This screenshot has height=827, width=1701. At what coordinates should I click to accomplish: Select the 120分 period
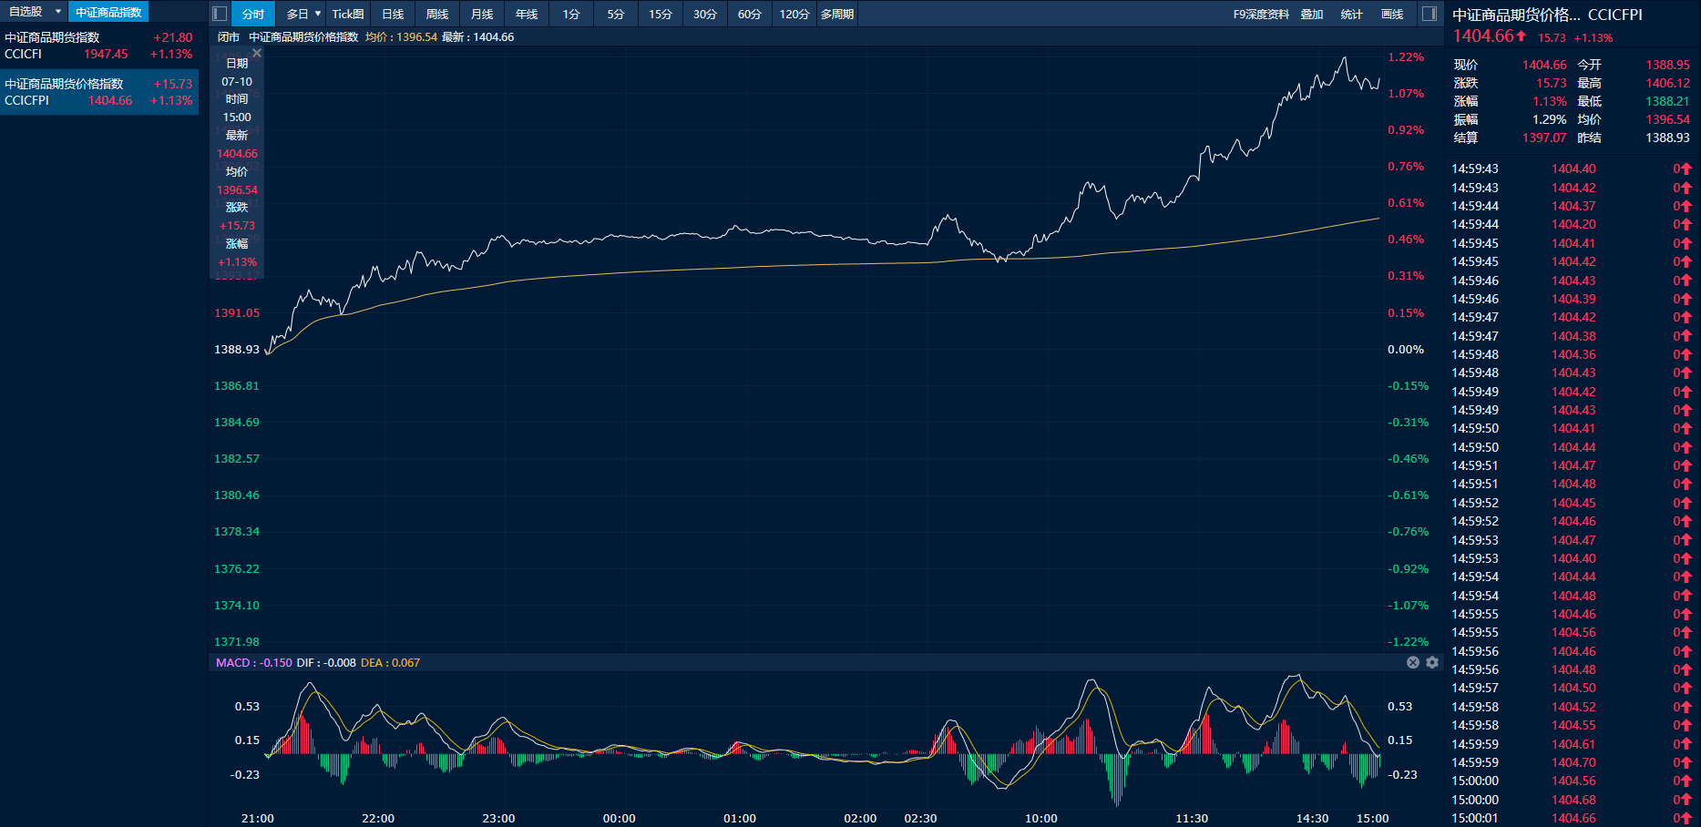[794, 14]
